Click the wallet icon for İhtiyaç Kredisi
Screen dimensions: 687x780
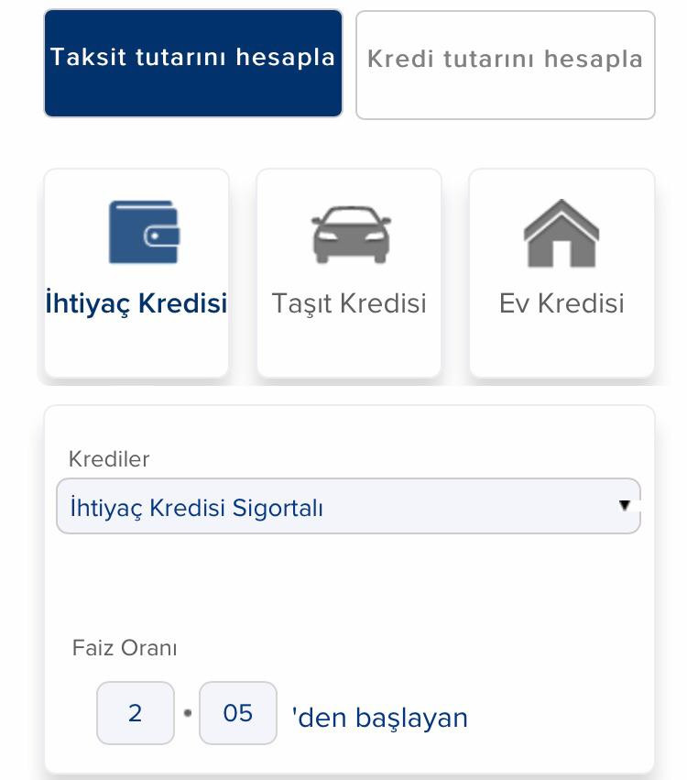[x=144, y=234]
